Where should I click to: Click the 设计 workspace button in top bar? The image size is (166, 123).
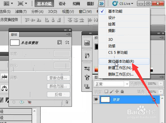pyautogui.click(x=62, y=4)
